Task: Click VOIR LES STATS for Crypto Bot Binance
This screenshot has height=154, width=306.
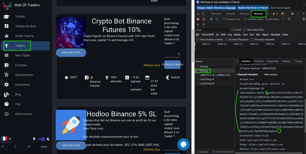Action: click(x=71, y=53)
